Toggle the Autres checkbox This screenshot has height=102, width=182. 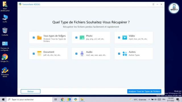(x=119, y=54)
